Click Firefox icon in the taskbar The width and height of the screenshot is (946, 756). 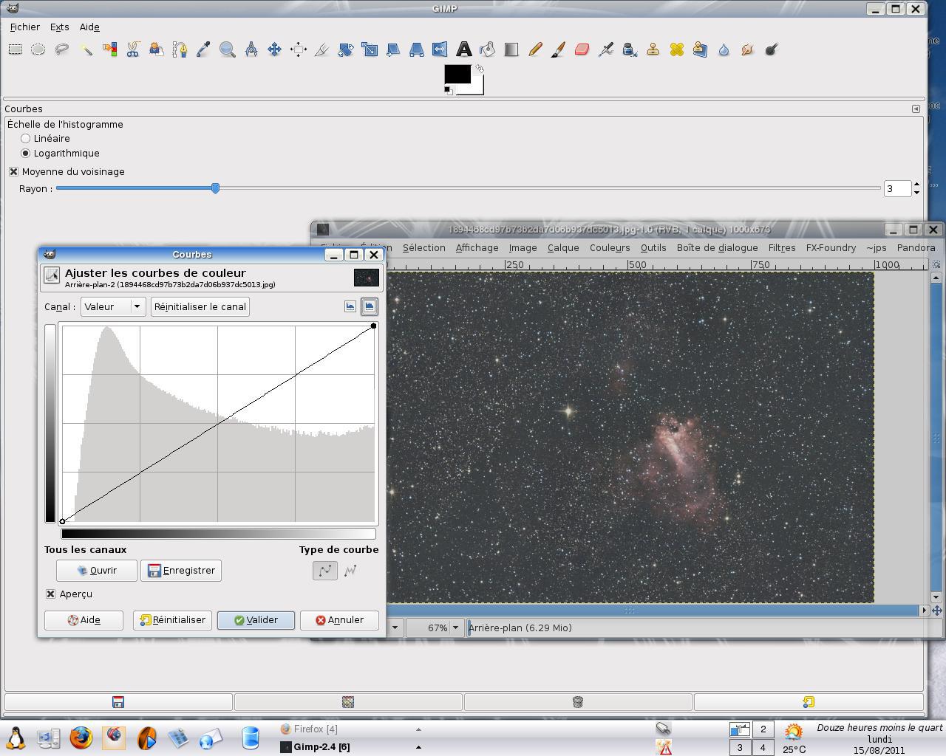[81, 738]
